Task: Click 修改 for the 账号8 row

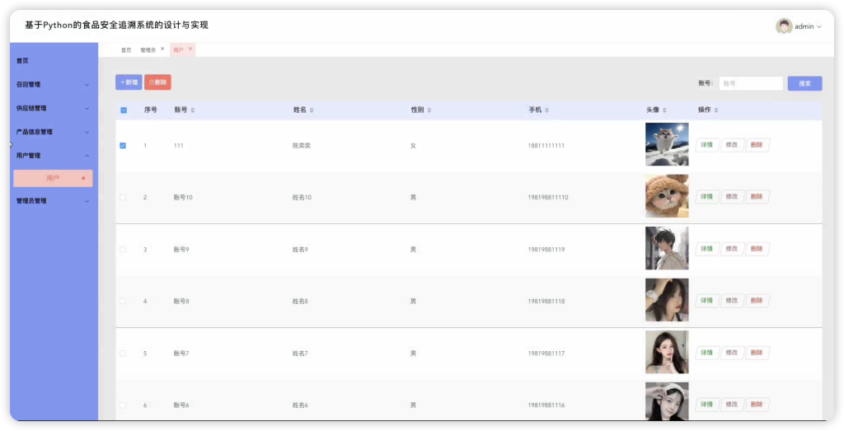Action: click(732, 301)
